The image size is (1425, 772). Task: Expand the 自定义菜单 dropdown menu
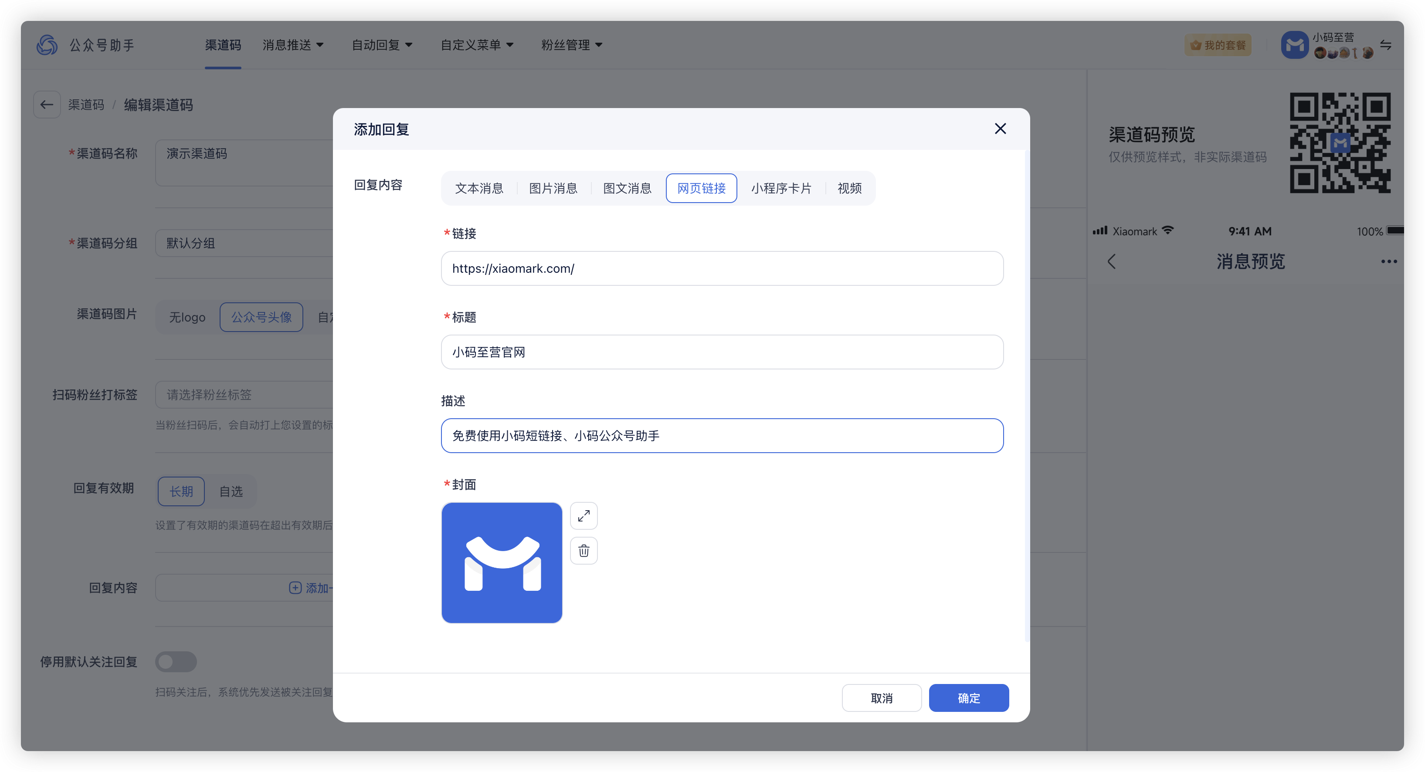[477, 45]
